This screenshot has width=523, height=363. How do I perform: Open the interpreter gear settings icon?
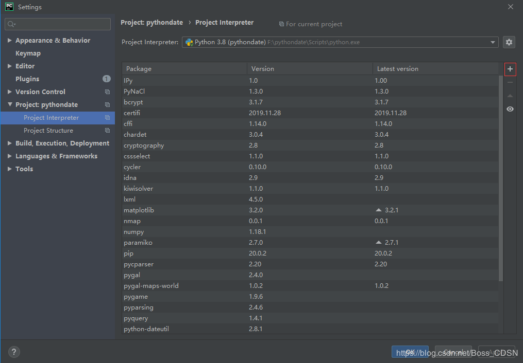pyautogui.click(x=509, y=42)
